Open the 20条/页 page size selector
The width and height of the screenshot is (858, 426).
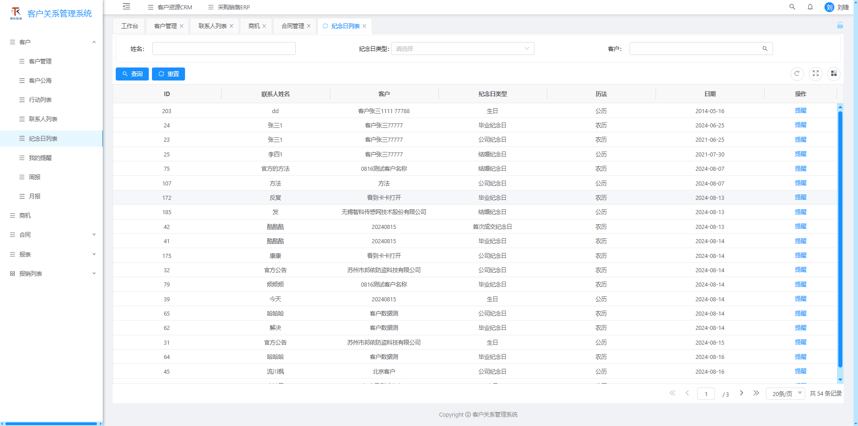(x=786, y=394)
